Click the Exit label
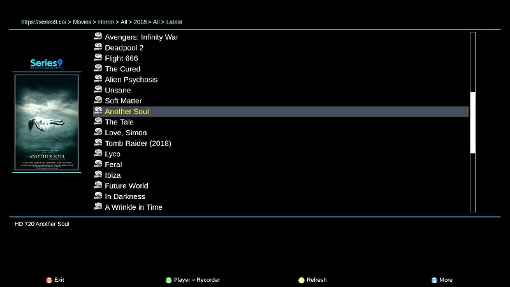 [59, 280]
